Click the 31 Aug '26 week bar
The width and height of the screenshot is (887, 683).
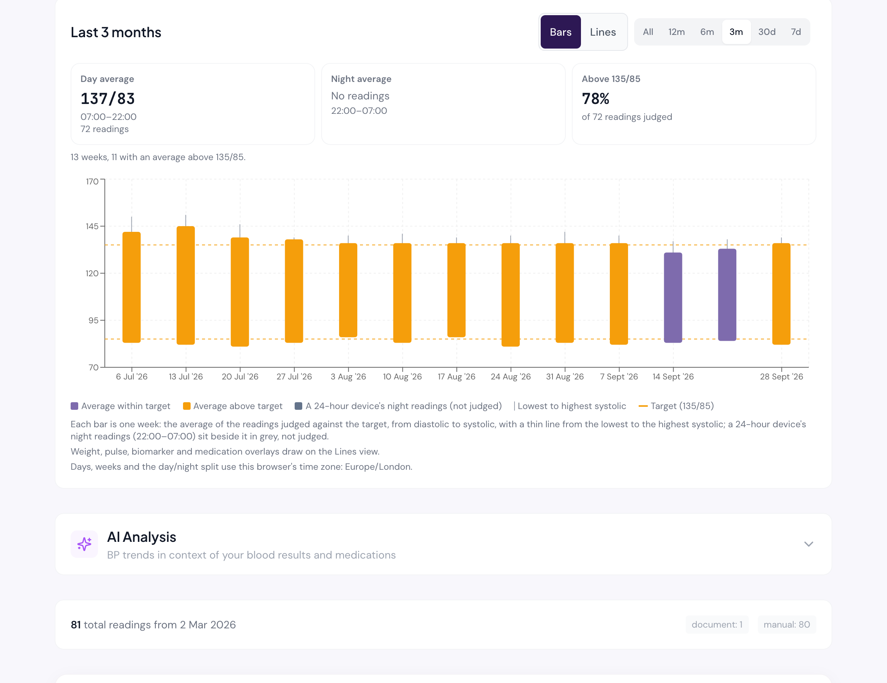(x=565, y=293)
